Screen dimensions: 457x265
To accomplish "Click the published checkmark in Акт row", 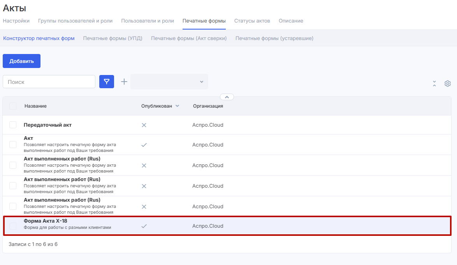I will tap(144, 145).
